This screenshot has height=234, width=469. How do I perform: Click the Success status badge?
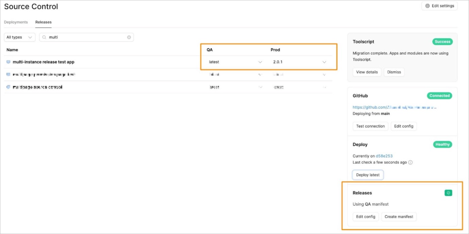pyautogui.click(x=442, y=42)
